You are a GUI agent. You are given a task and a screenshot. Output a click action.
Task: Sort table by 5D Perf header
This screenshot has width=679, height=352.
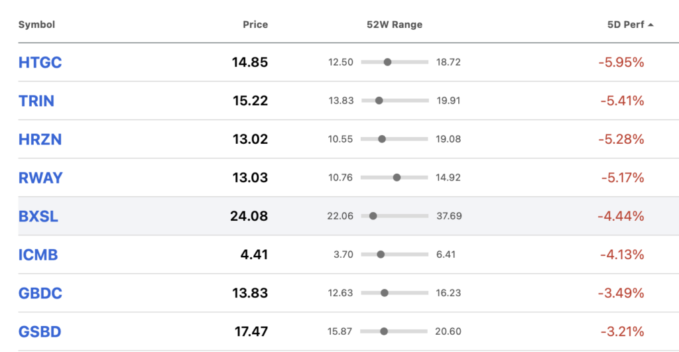pyautogui.click(x=625, y=25)
